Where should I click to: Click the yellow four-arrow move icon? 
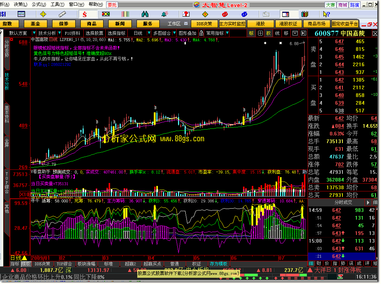[x=43, y=14]
